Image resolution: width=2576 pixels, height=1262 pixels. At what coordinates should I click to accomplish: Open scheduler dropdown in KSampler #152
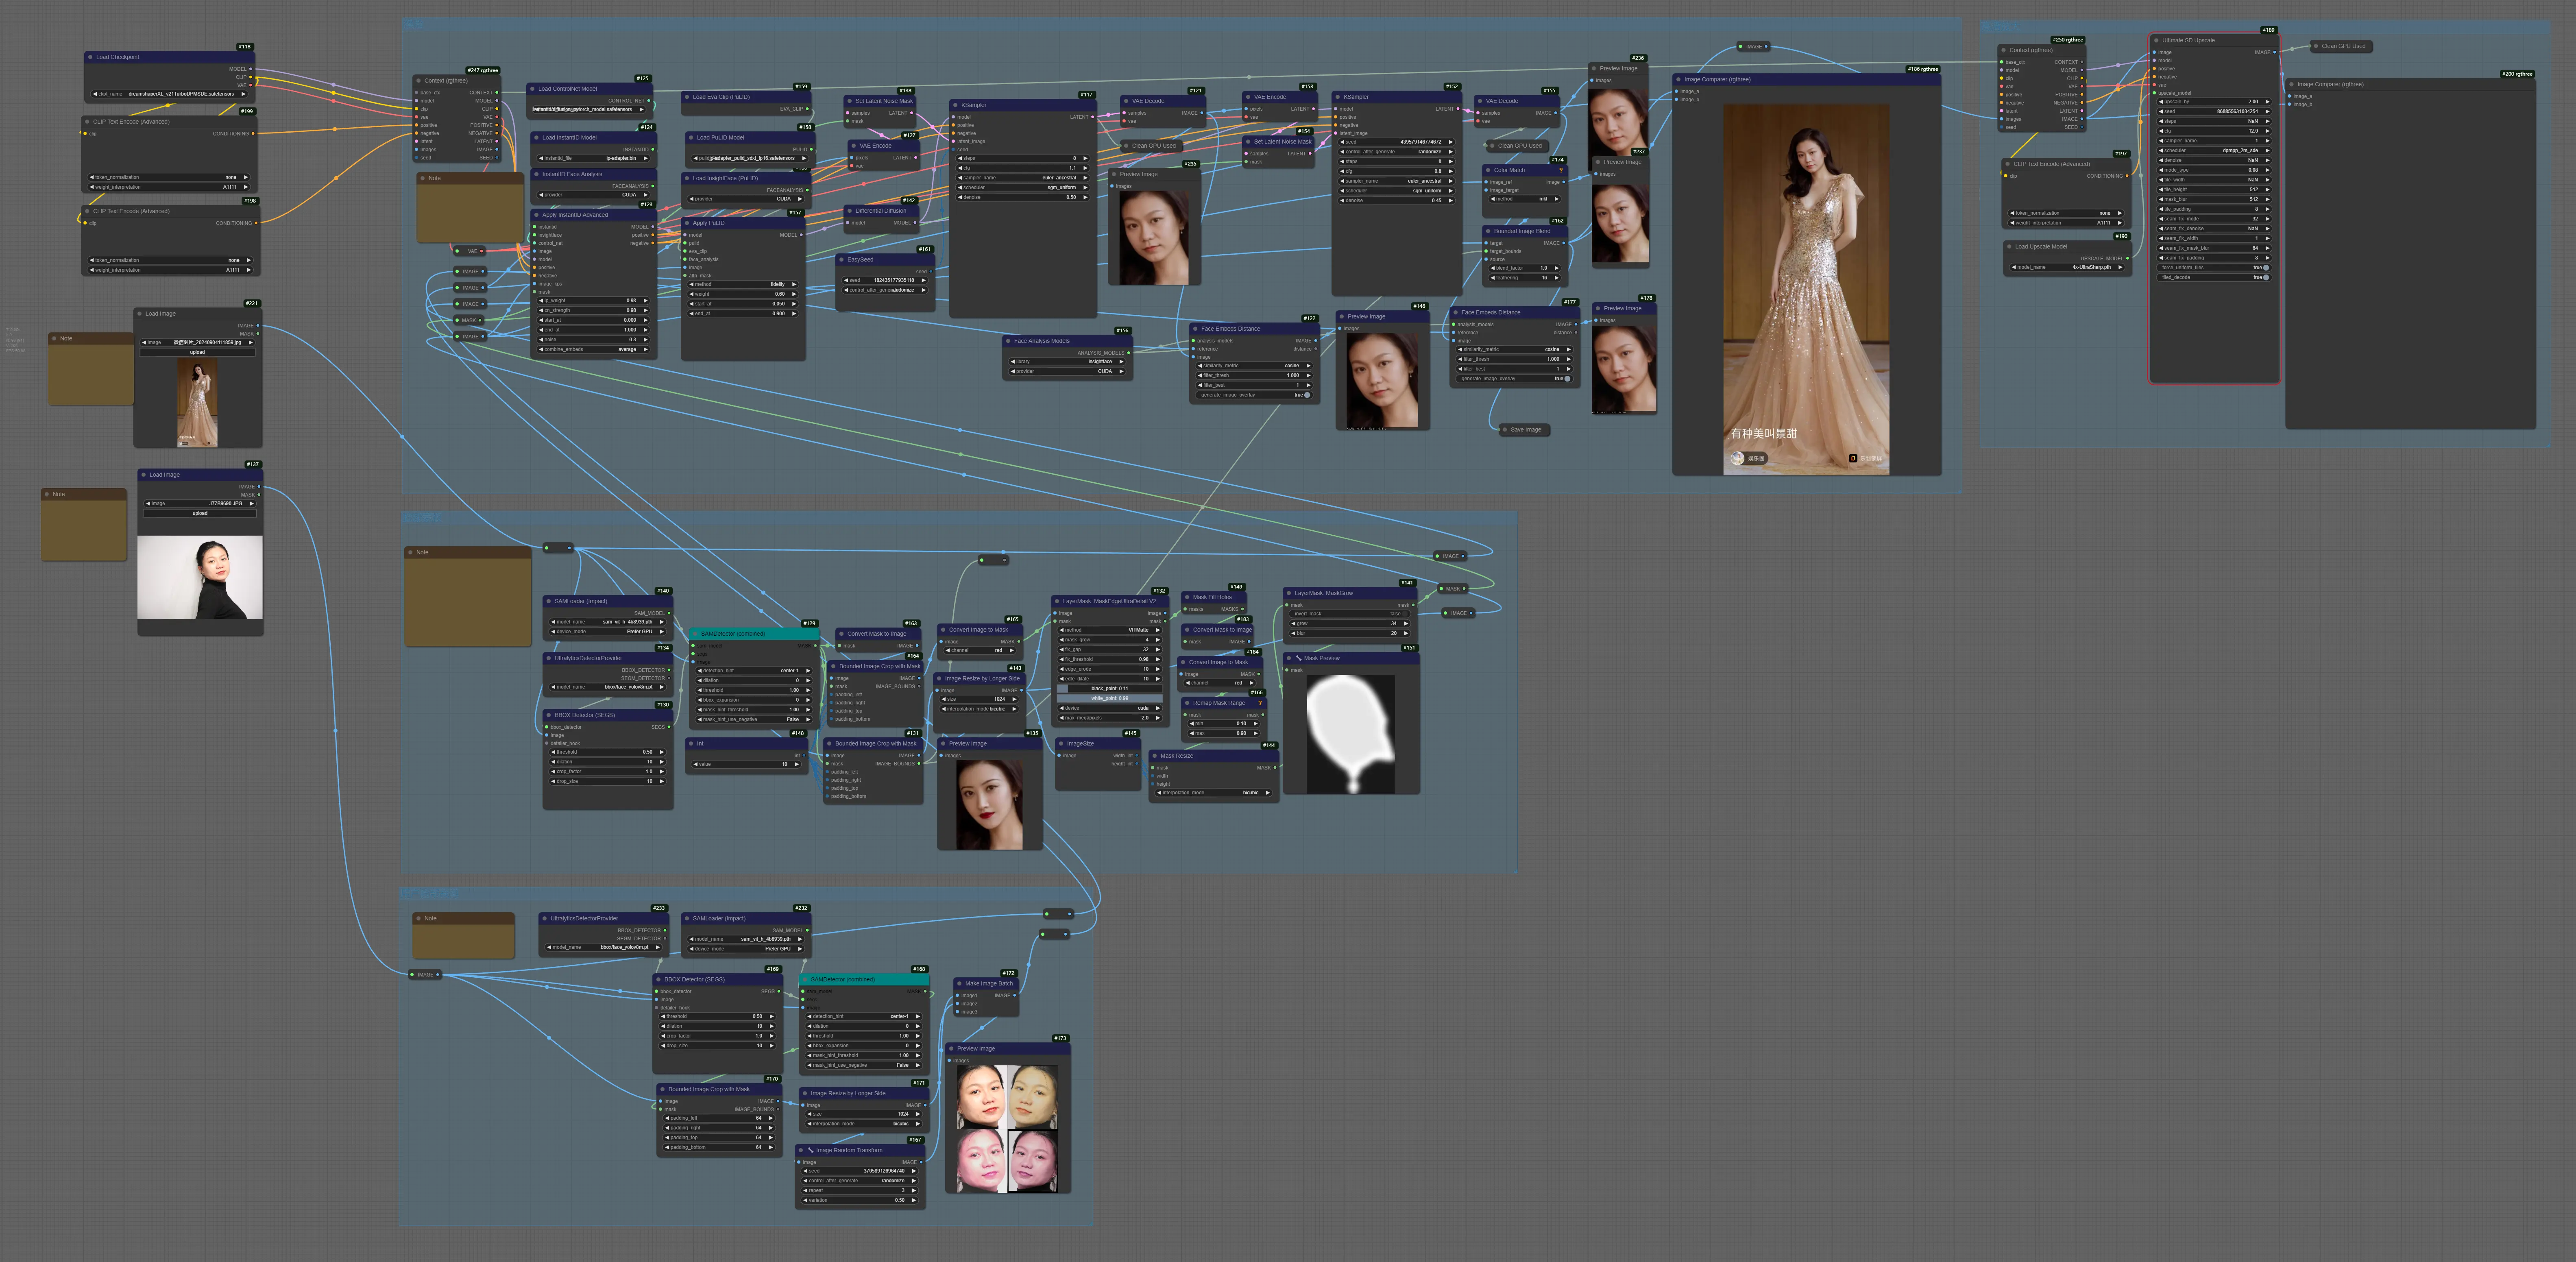[1397, 191]
